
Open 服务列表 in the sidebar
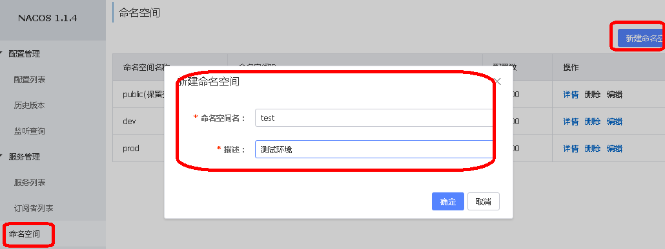(29, 183)
